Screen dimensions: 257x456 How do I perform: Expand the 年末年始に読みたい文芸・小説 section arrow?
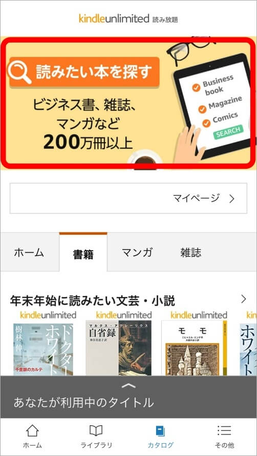(x=243, y=299)
